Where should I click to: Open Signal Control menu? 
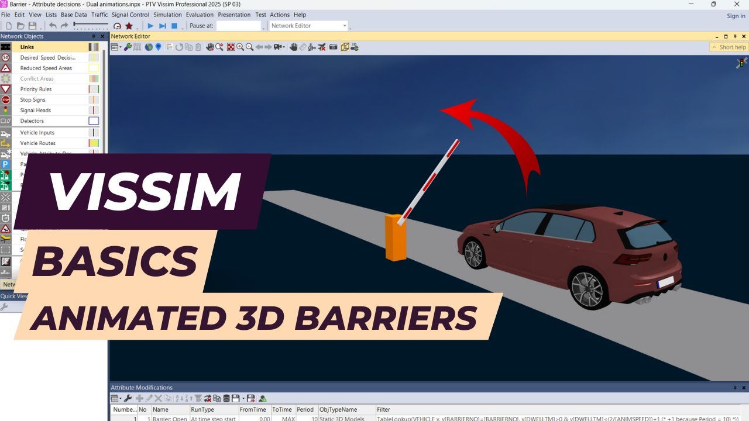tap(130, 15)
